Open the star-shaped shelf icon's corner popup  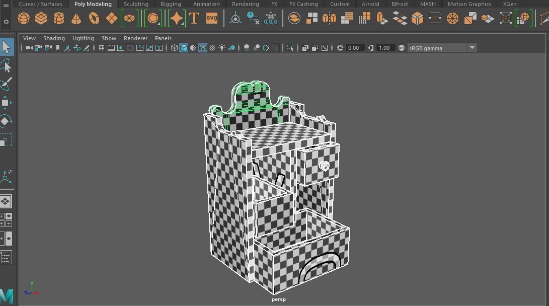(x=182, y=24)
